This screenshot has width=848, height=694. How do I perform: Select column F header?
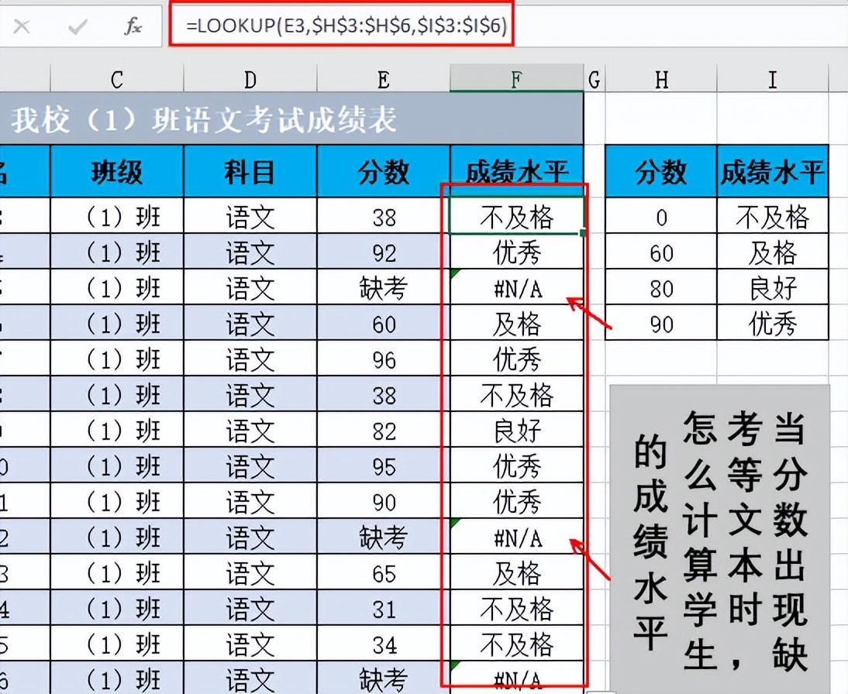pos(516,80)
